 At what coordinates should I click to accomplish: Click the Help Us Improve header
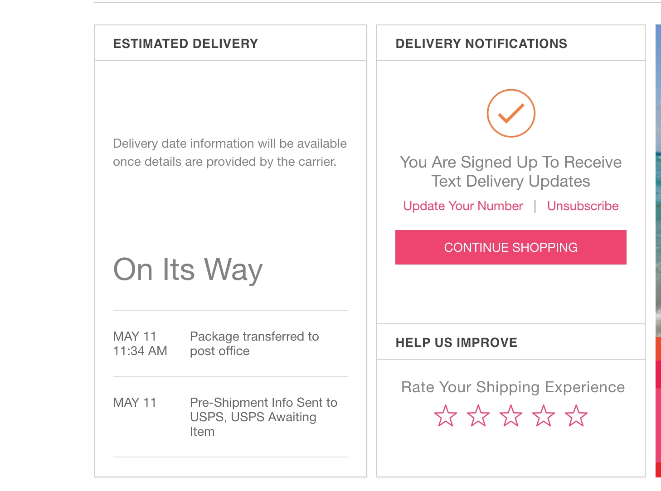coord(456,342)
